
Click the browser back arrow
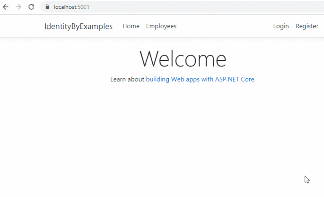[5, 7]
